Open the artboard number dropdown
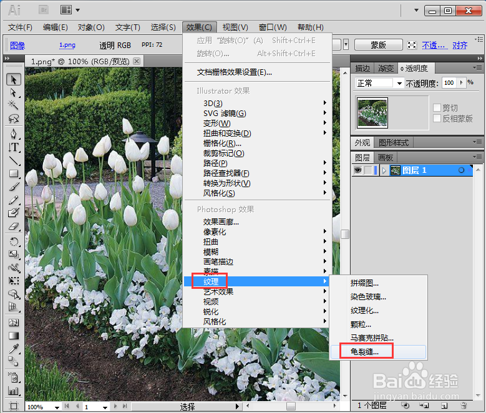 tap(105, 407)
